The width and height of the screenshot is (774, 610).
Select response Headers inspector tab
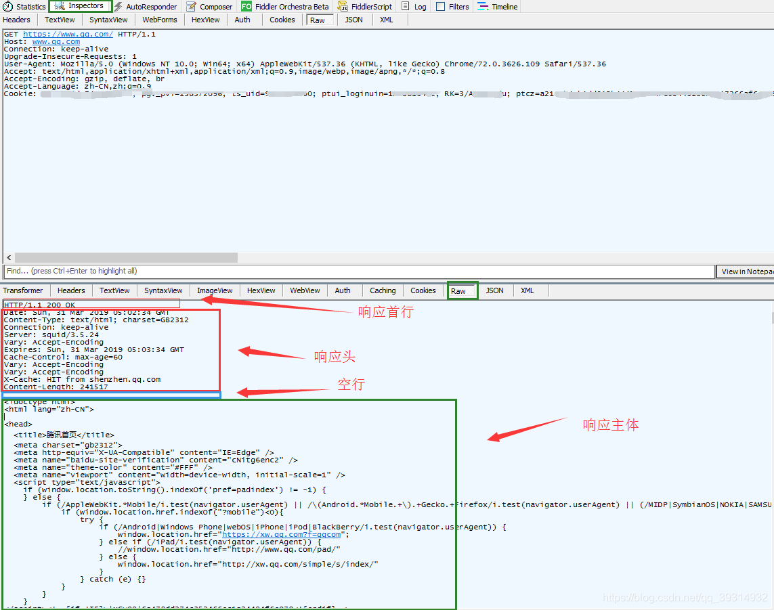tap(71, 290)
